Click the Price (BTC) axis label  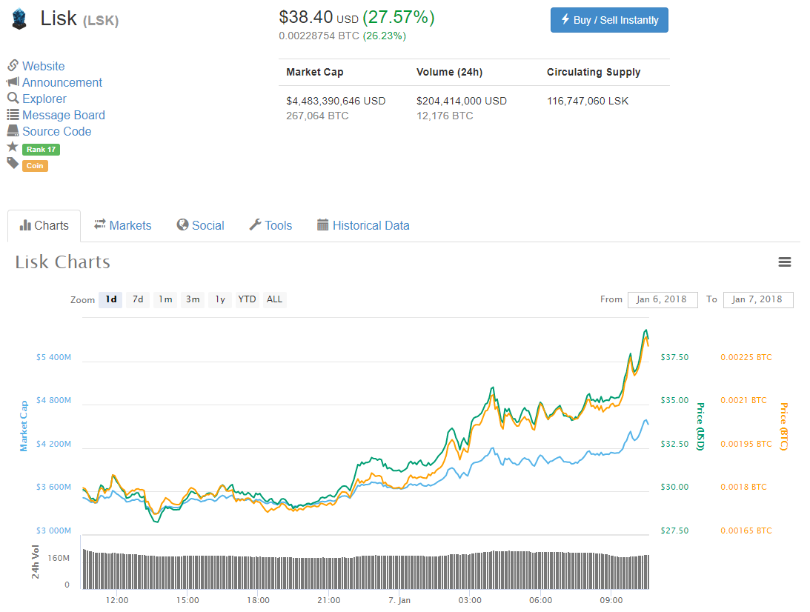pyautogui.click(x=783, y=427)
